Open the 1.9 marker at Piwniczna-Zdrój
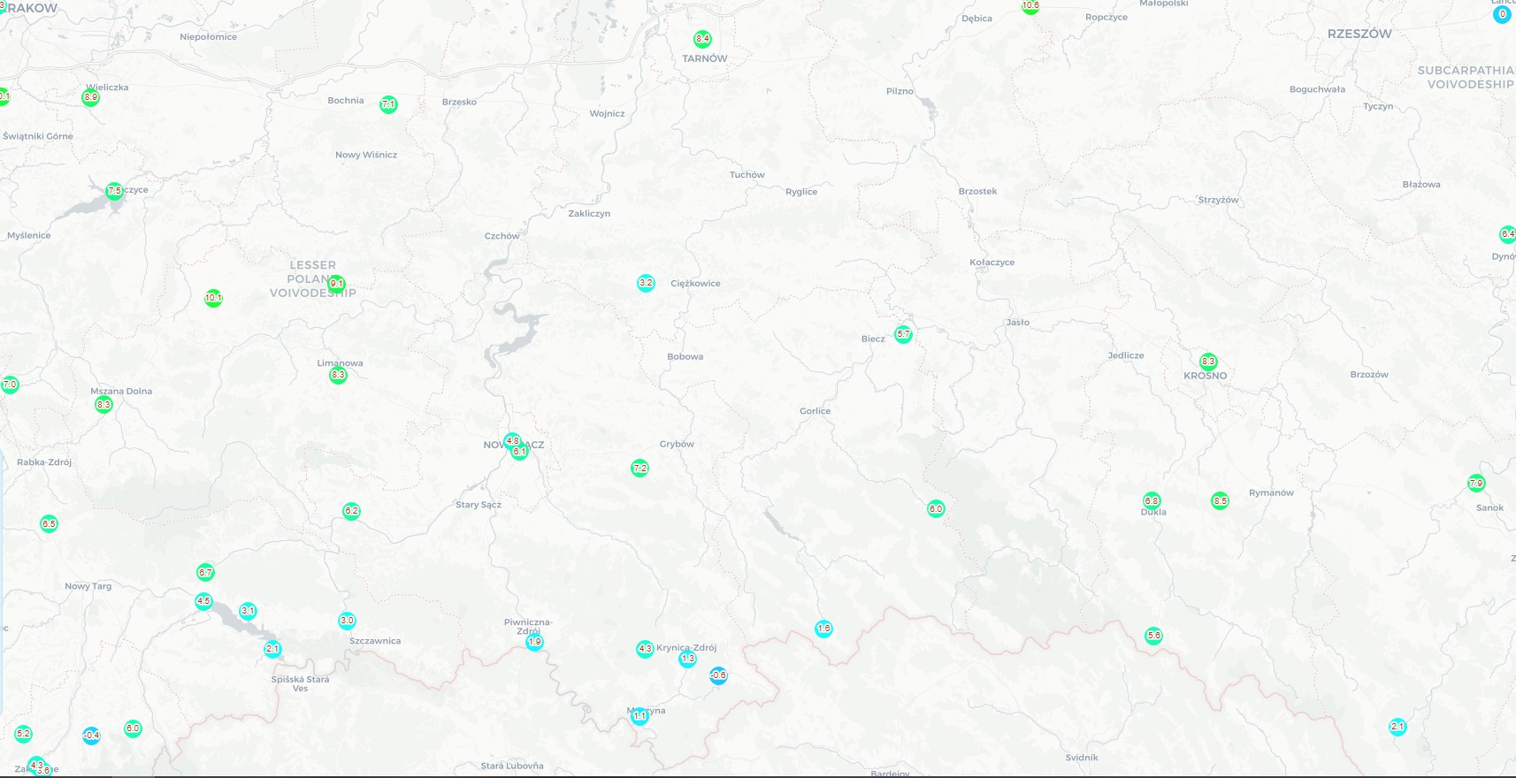Viewport: 1516px width, 778px height. coord(534,642)
